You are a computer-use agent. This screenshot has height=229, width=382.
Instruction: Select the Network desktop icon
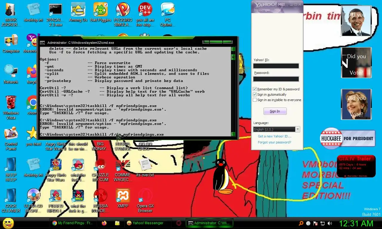[11, 75]
